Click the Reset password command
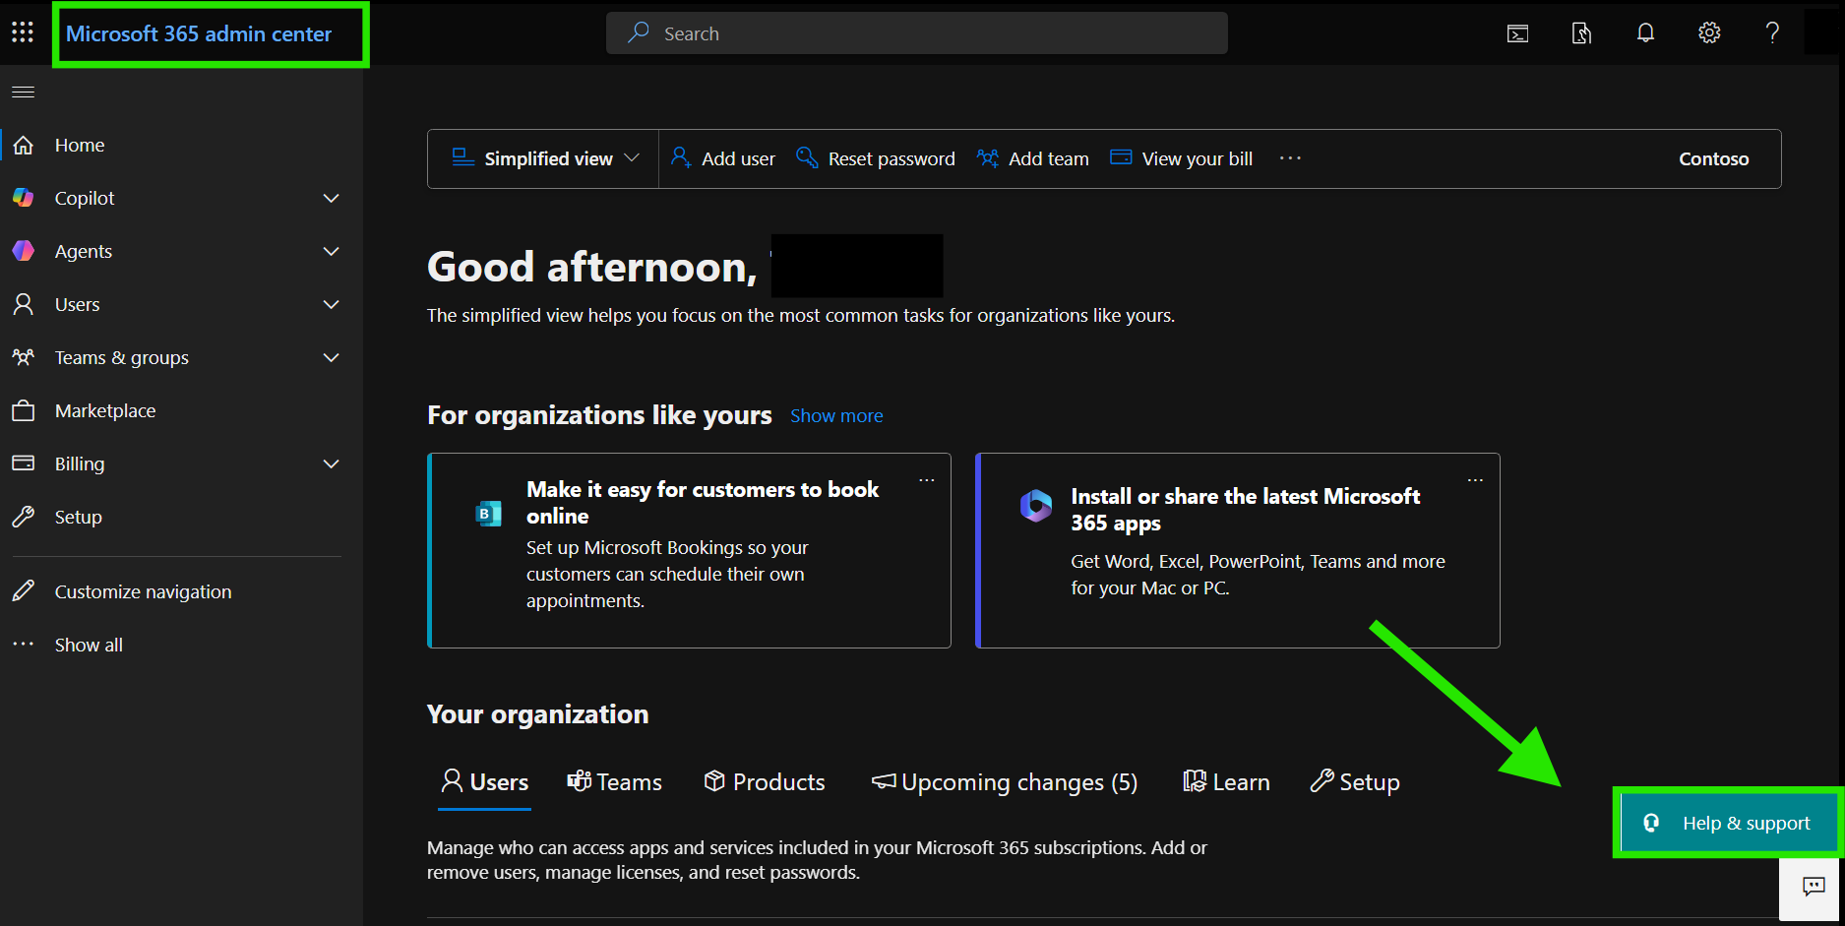 pyautogui.click(x=875, y=158)
